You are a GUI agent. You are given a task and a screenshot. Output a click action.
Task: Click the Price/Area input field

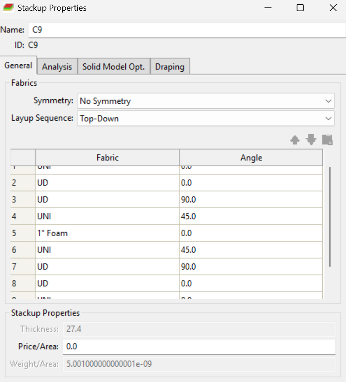pyautogui.click(x=199, y=347)
